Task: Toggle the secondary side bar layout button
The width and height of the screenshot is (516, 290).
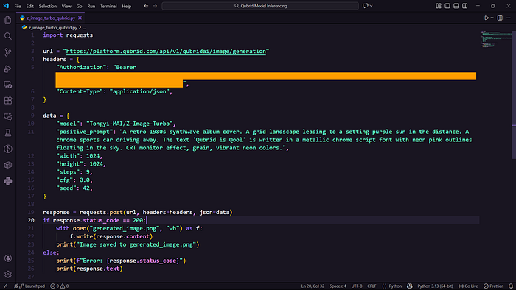Action: click(464, 6)
